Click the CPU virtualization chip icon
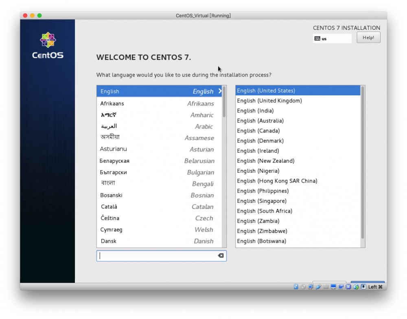Screen dimensions: 407x319 point(348,286)
